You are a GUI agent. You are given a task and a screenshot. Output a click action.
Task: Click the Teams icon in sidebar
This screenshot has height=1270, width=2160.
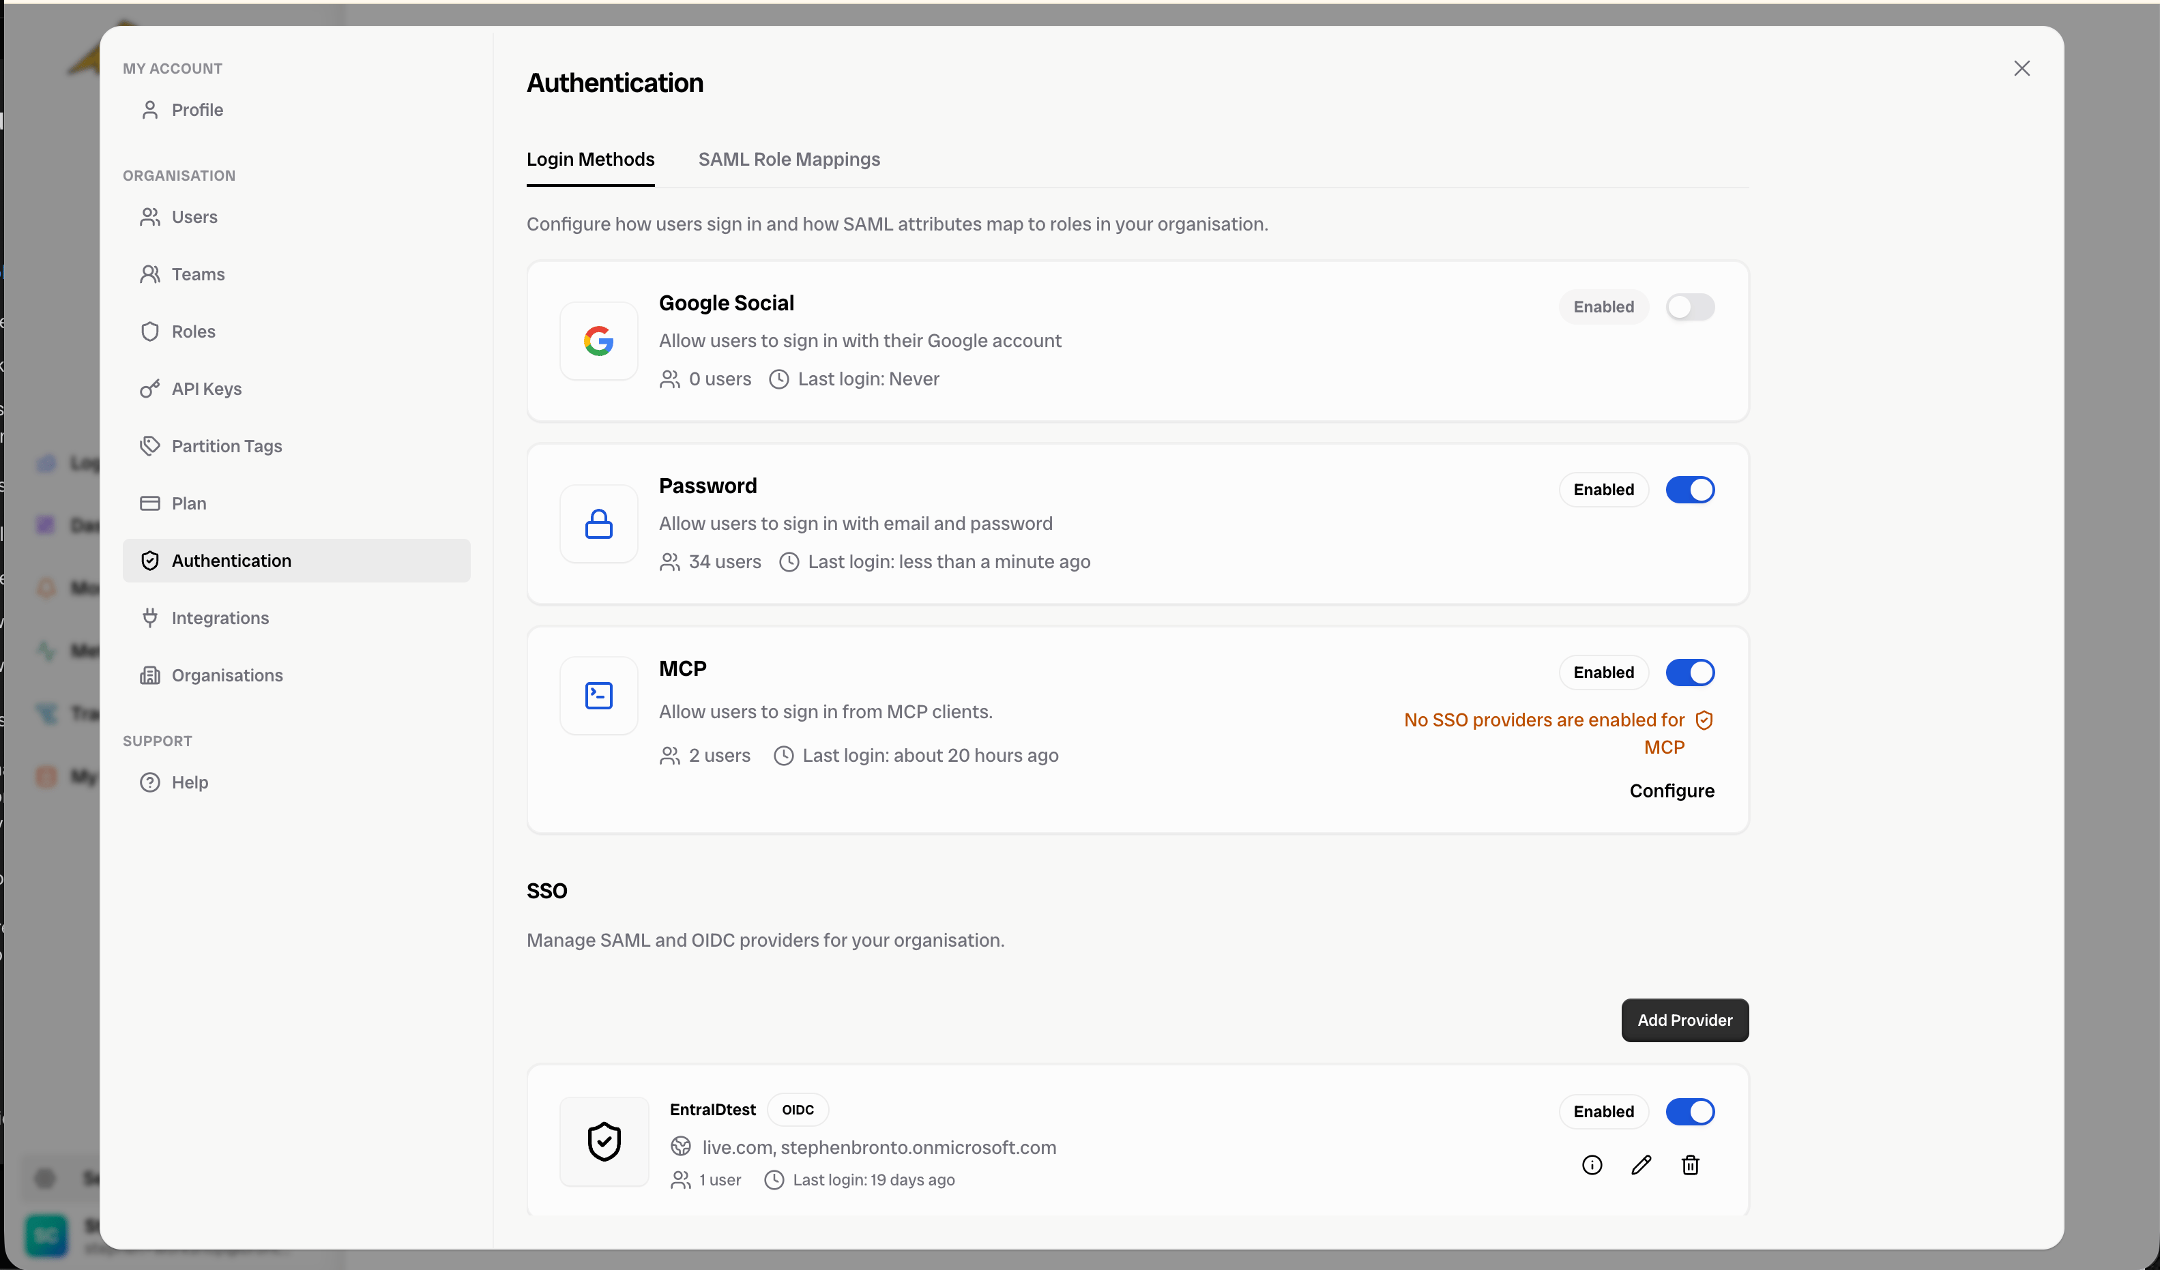pyautogui.click(x=150, y=274)
